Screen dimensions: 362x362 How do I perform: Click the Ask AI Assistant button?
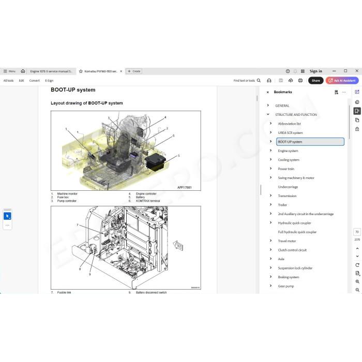(x=342, y=80)
